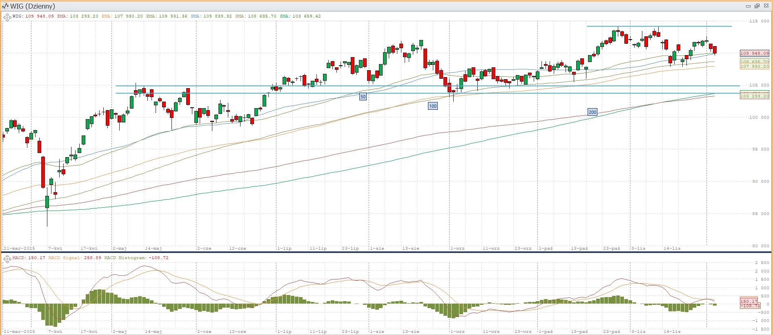Image resolution: width=773 pixels, height=335 pixels.
Task: Click the MACD Signal 258.89 legend label
Action: click(75, 258)
